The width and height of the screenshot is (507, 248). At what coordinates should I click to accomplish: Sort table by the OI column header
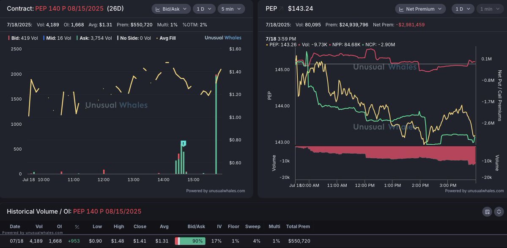pos(60,227)
